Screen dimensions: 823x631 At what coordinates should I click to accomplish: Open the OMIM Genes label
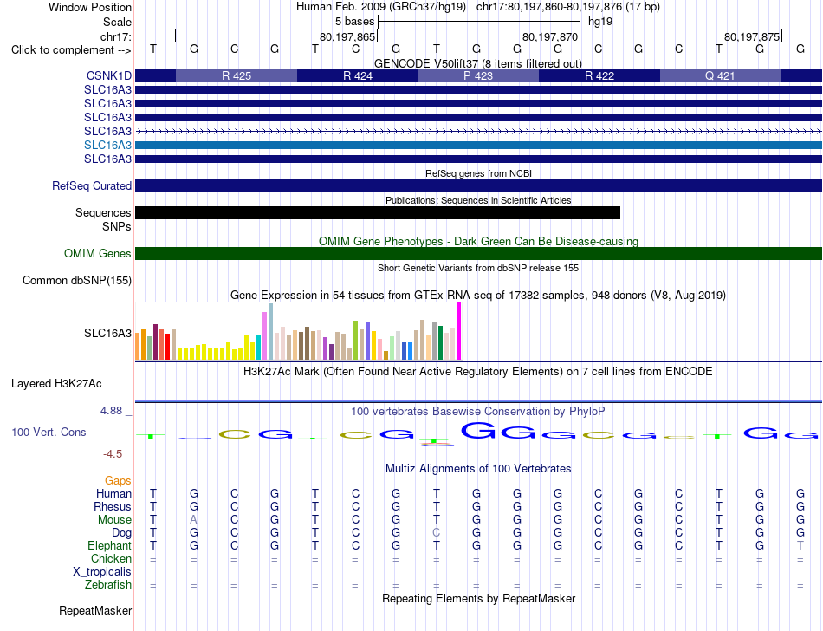(x=97, y=254)
